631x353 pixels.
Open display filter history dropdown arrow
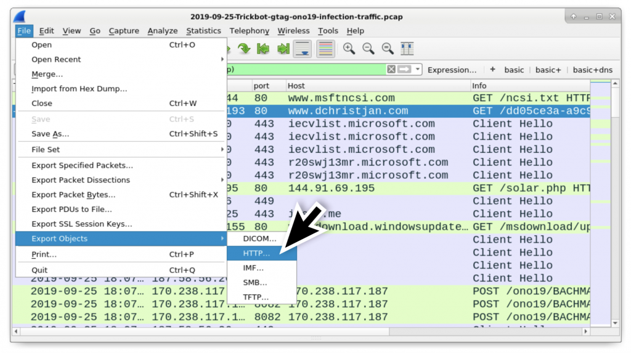tap(418, 69)
